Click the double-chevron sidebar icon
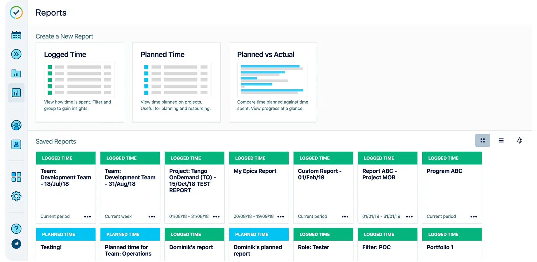Viewport: 537px width, 262px height. [x=16, y=54]
